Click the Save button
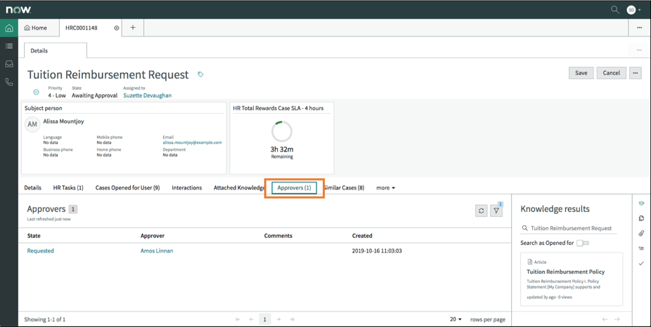Image resolution: width=651 pixels, height=327 pixels. (x=581, y=73)
